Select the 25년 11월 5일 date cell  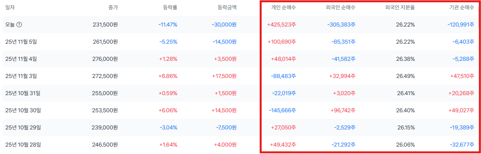point(21,42)
